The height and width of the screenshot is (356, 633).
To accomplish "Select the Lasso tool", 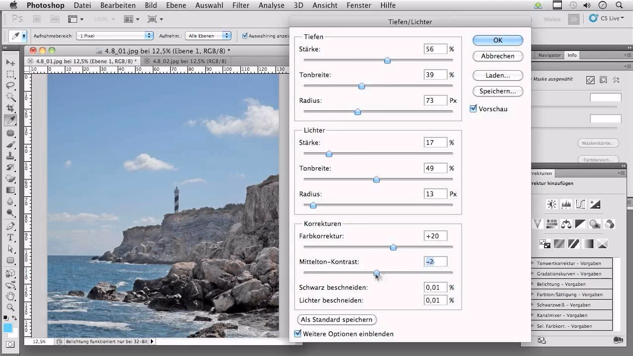I will click(10, 86).
